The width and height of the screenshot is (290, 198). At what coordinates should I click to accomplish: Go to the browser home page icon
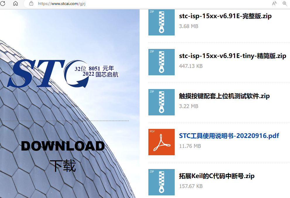click(x=16, y=3)
